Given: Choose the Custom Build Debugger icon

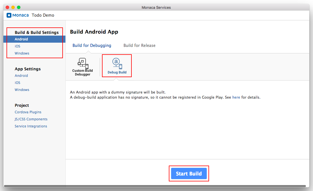Looking at the screenshot, I should point(82,67).
